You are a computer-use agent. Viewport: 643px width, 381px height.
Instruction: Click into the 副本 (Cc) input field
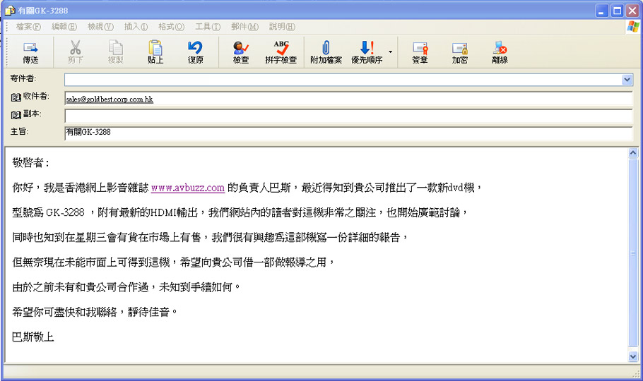(x=348, y=115)
